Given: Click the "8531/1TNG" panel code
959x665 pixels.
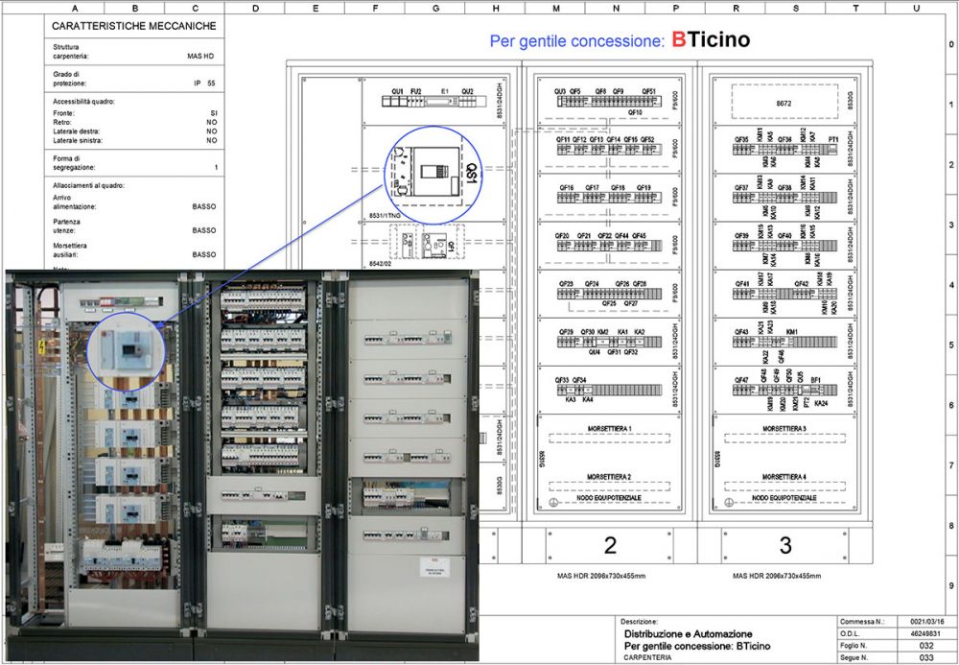Looking at the screenshot, I should coord(385,216).
